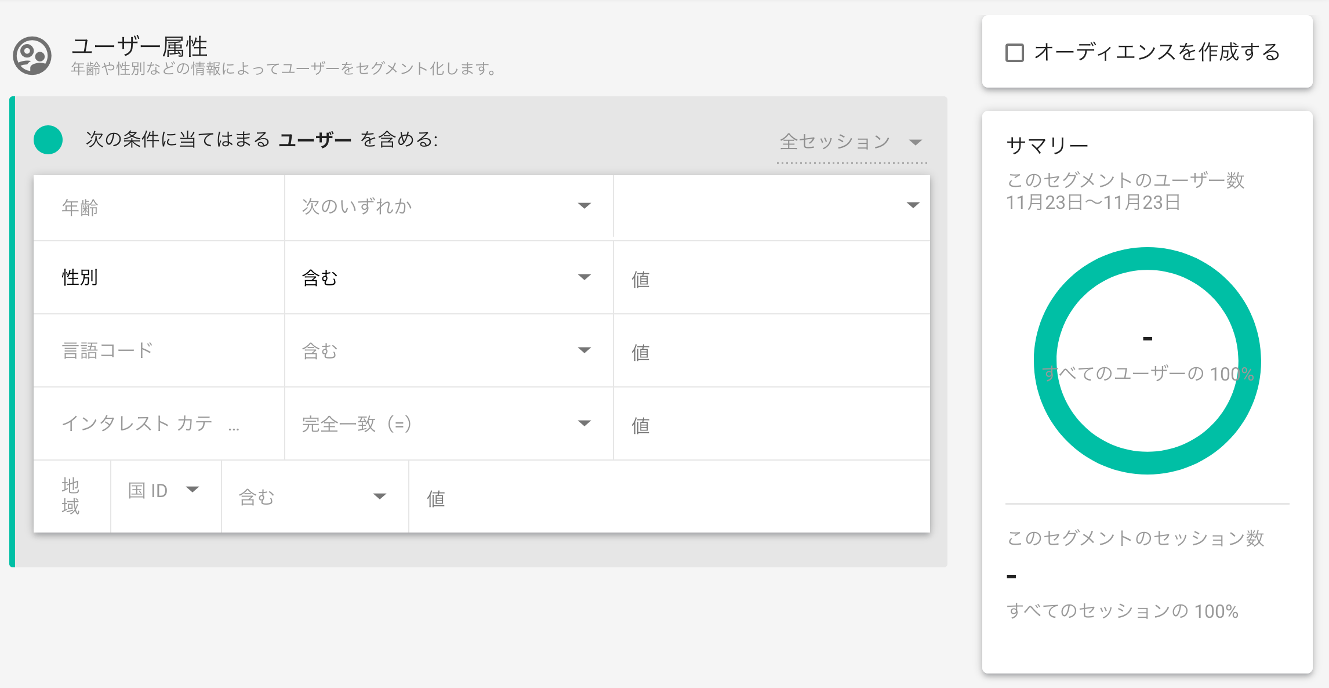Screen dimensions: 1329x688
Task: Click the 性別 row label
Action: coord(80,278)
